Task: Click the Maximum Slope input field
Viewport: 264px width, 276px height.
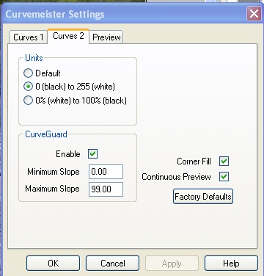Action: click(x=106, y=189)
